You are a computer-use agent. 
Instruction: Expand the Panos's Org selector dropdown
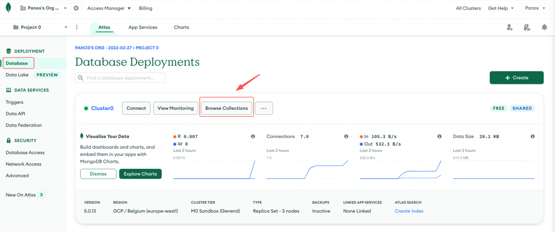click(43, 8)
